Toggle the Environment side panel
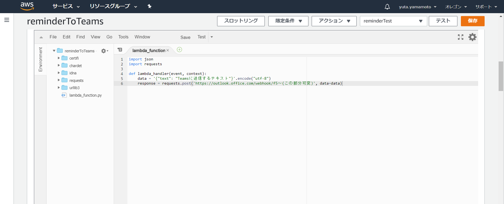This screenshot has width=504, height=204. point(40,59)
